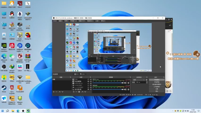Toggle visibility of the fifth source row
The image size is (201, 113).
point(88,87)
